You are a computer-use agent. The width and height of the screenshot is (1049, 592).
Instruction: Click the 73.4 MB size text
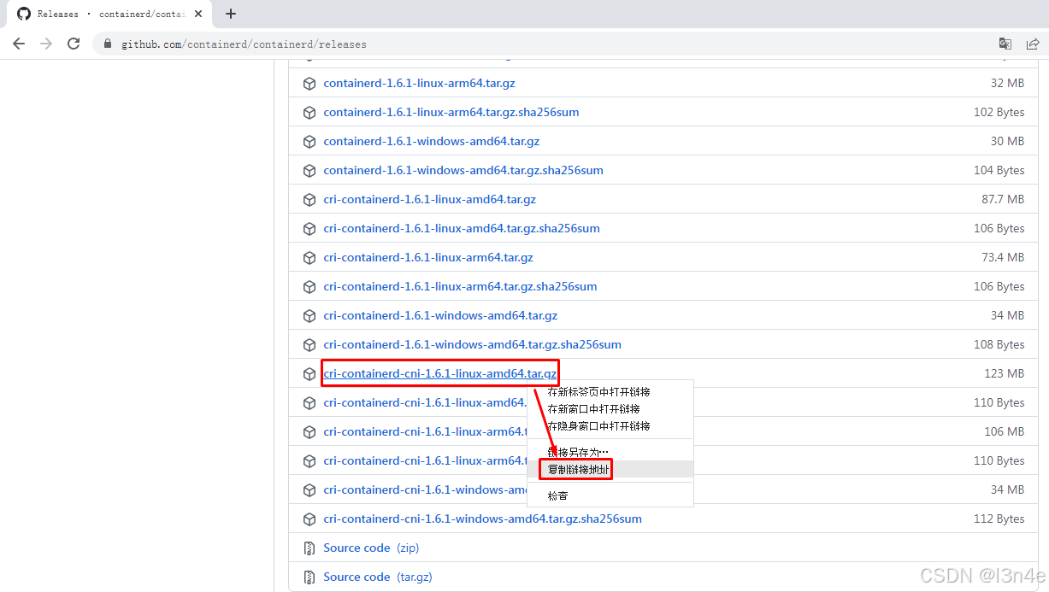(x=1003, y=258)
